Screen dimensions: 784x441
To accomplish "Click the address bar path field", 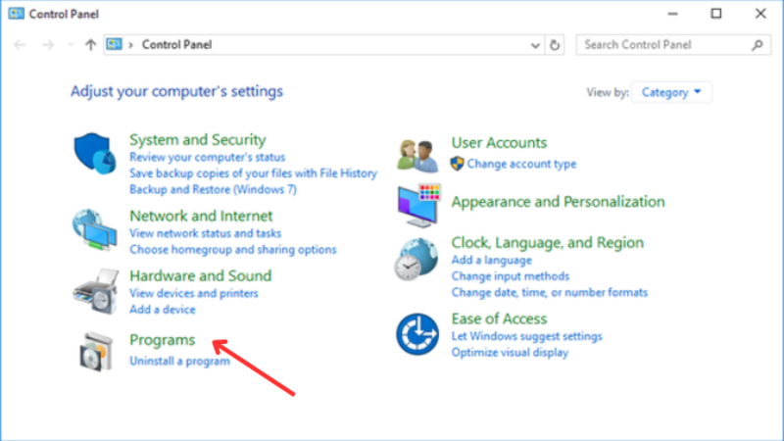I will [325, 45].
